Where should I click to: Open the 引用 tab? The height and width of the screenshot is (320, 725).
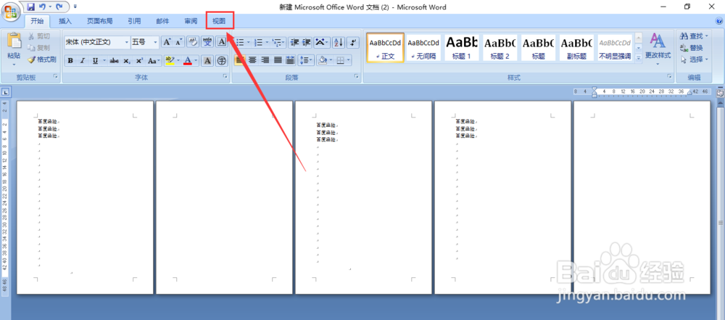(134, 21)
